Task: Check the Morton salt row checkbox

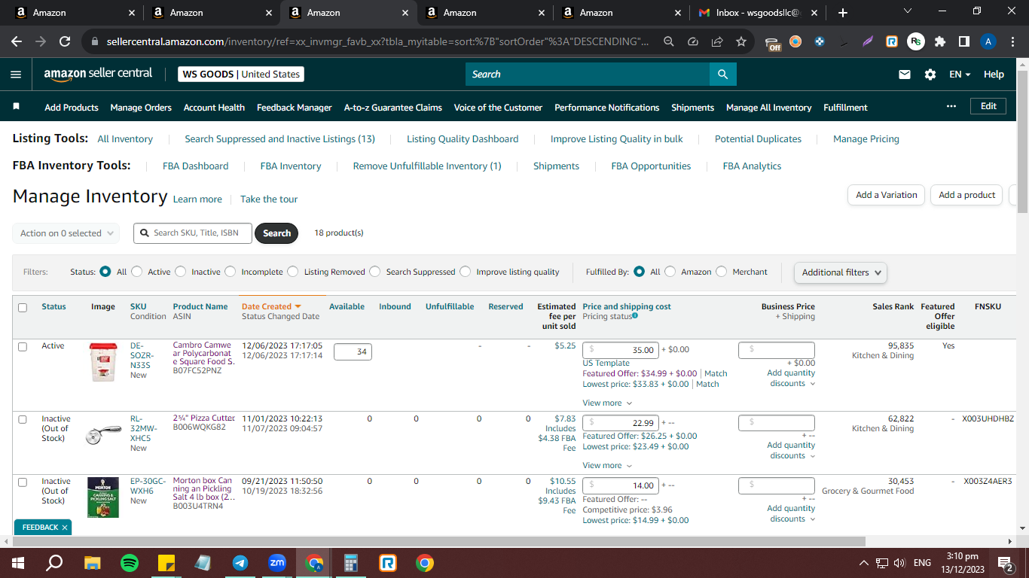Action: tap(23, 482)
